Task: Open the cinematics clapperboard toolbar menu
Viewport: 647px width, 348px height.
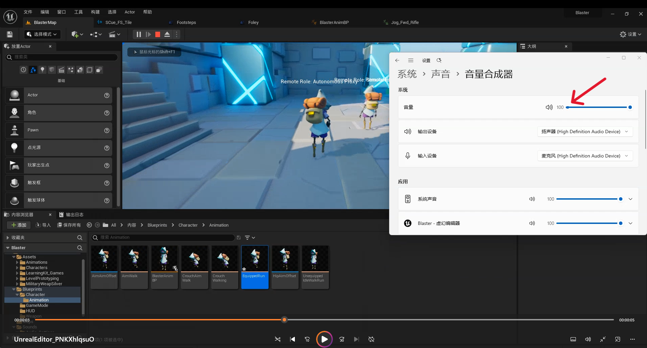Action: tap(114, 34)
